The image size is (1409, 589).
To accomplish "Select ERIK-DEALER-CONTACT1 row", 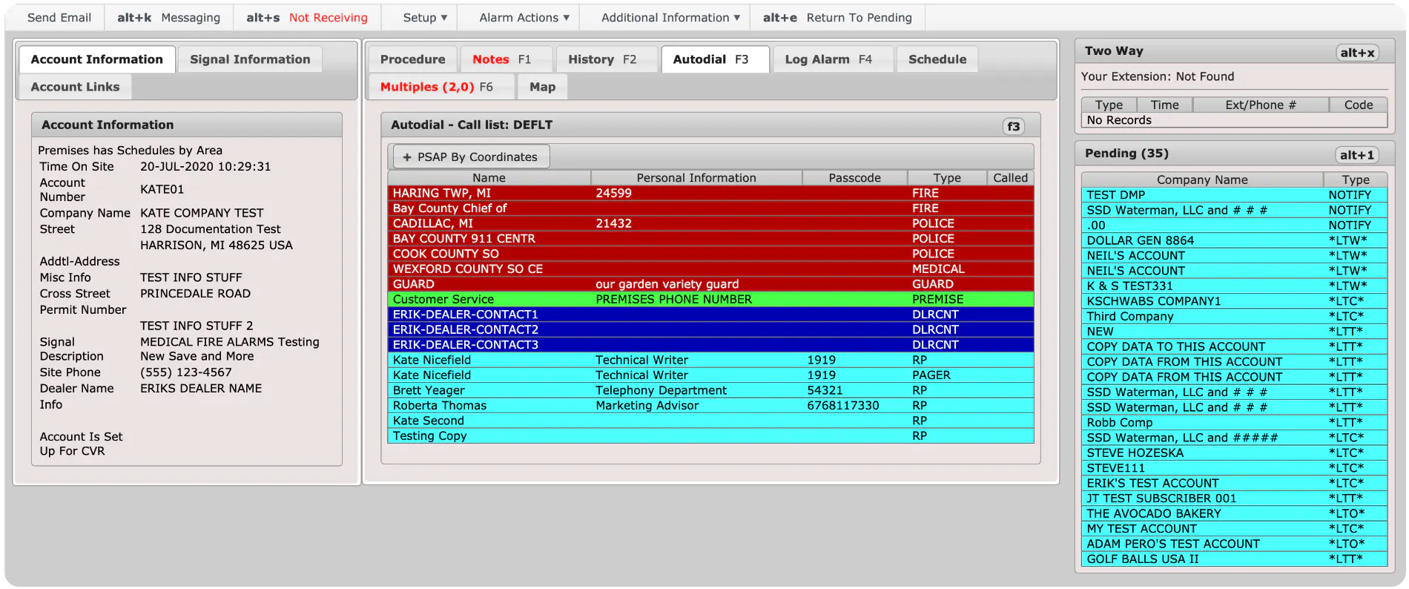I will point(710,315).
